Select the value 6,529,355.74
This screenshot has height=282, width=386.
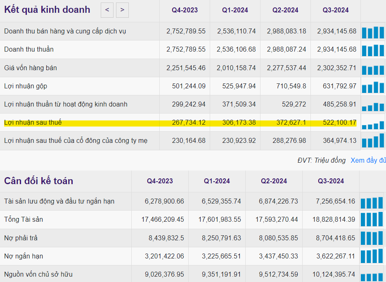click(221, 201)
